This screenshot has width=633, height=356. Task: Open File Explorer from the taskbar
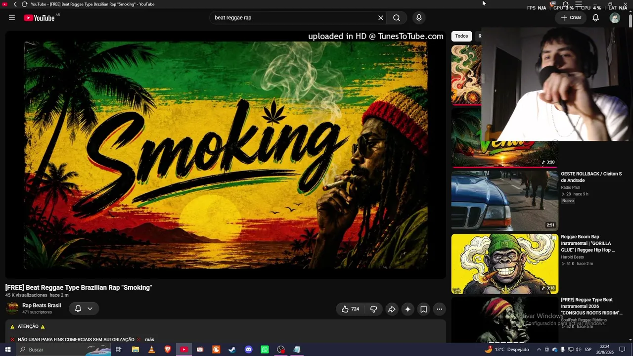tap(135, 350)
